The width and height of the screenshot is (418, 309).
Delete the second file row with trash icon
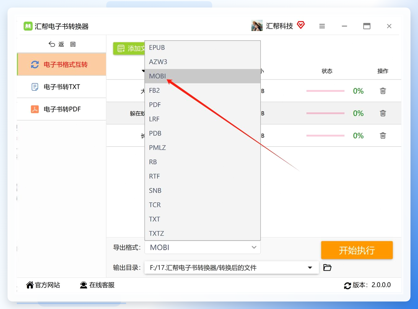(x=383, y=113)
